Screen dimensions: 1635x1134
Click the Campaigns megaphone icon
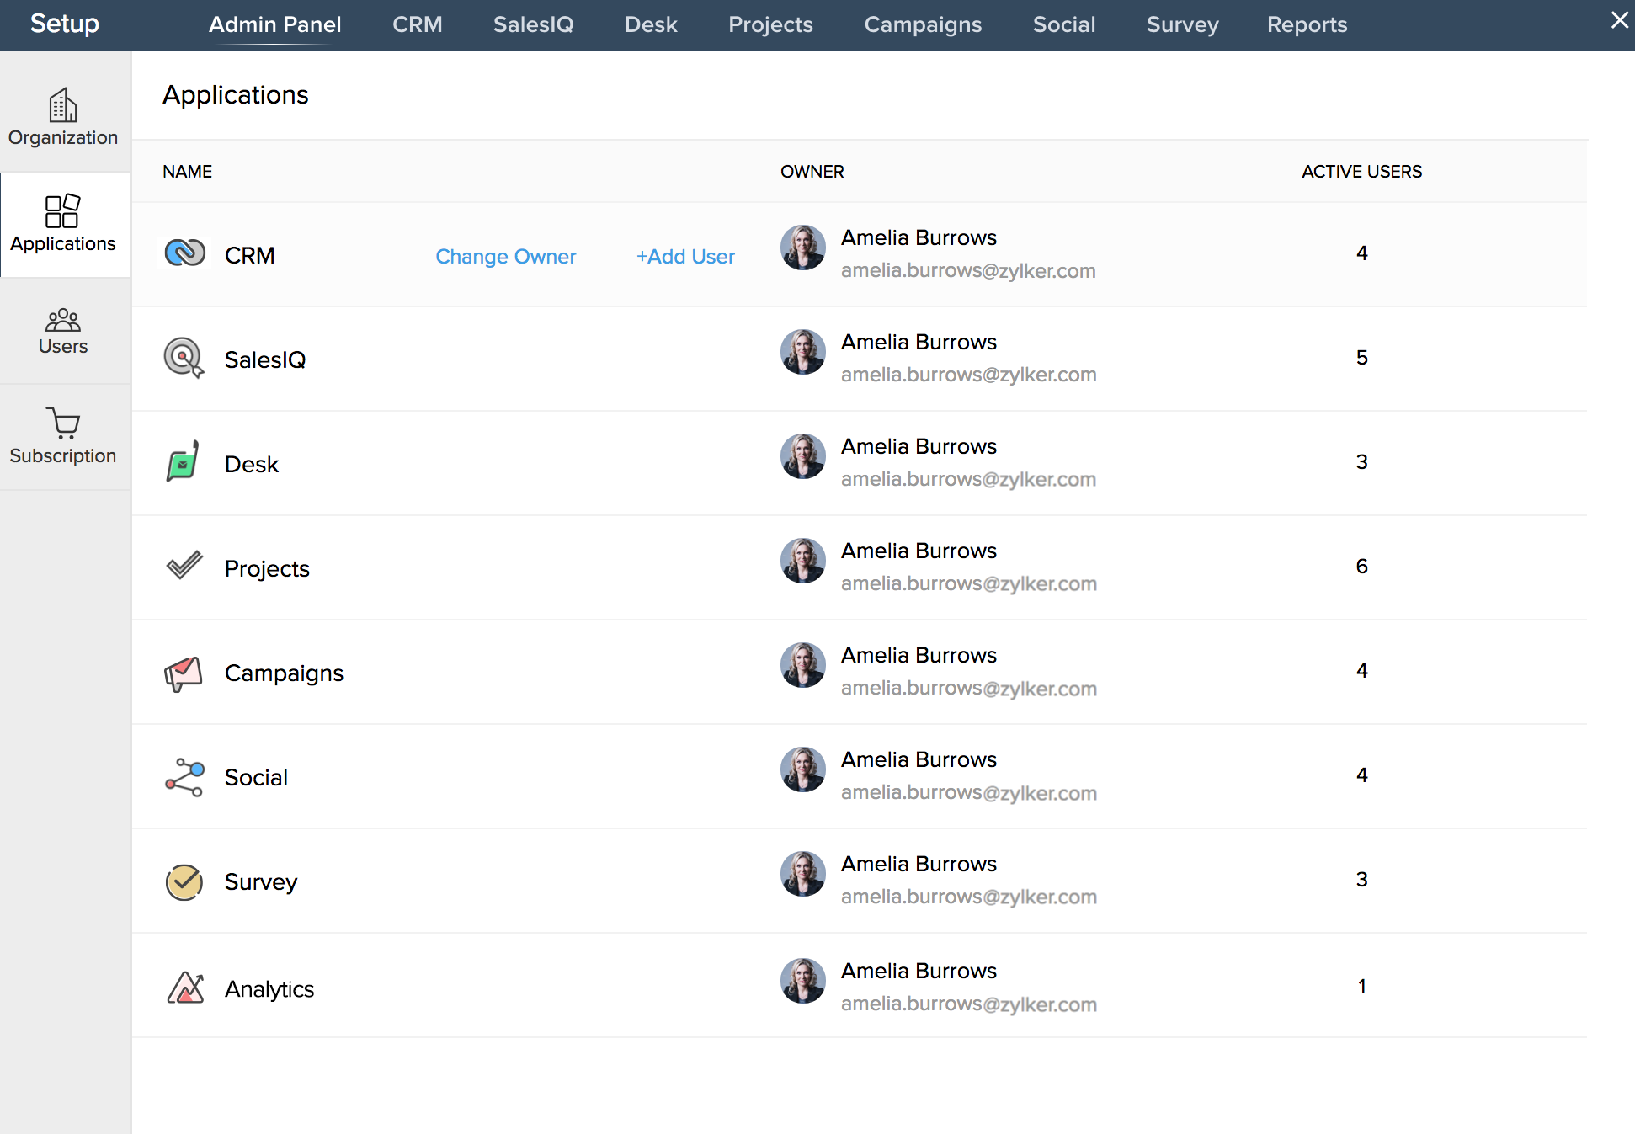point(184,671)
